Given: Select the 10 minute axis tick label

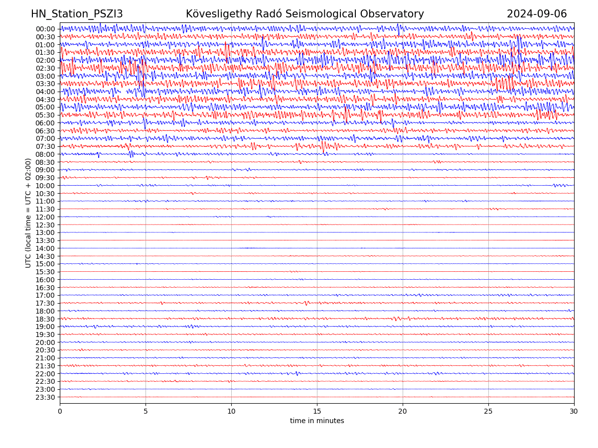Looking at the screenshot, I should tap(231, 411).
